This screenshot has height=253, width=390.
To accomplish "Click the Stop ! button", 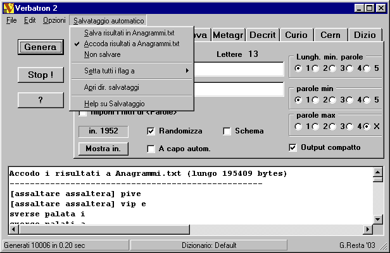I will [41, 75].
